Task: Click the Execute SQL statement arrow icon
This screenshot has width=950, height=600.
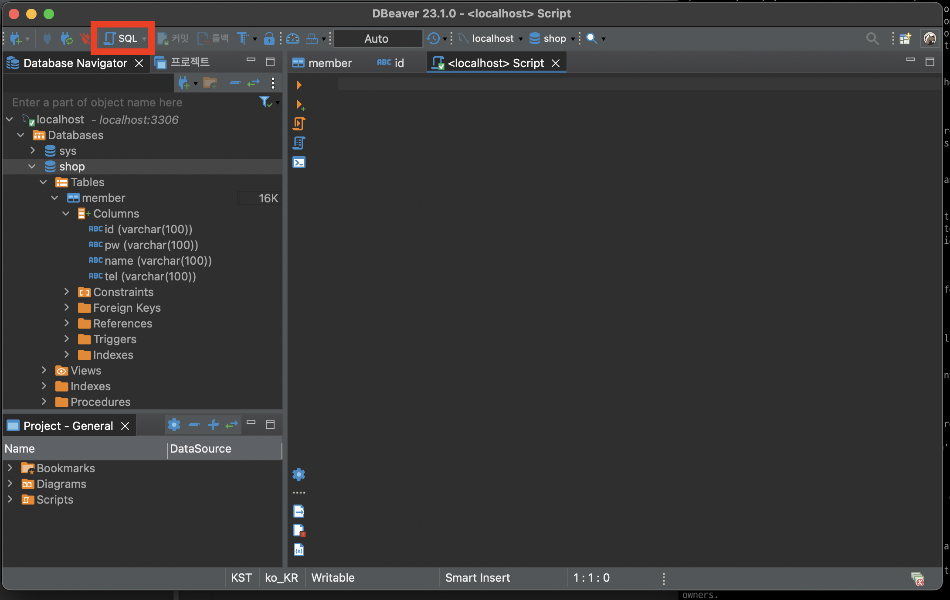Action: (x=299, y=85)
